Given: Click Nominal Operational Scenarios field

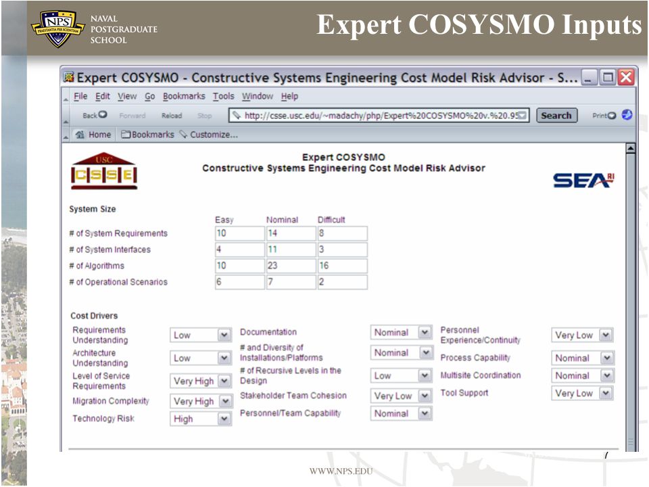Looking at the screenshot, I should (291, 281).
